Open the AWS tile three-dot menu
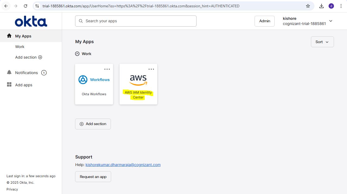Image resolution: width=347 pixels, height=194 pixels. point(151,69)
